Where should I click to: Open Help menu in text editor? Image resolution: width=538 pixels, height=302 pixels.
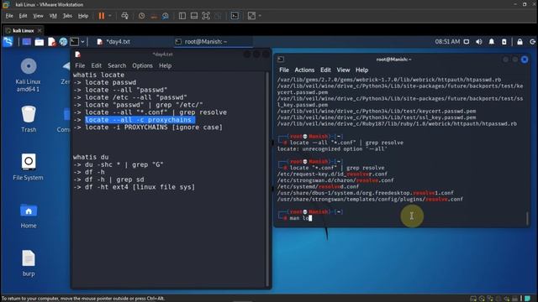165,65
